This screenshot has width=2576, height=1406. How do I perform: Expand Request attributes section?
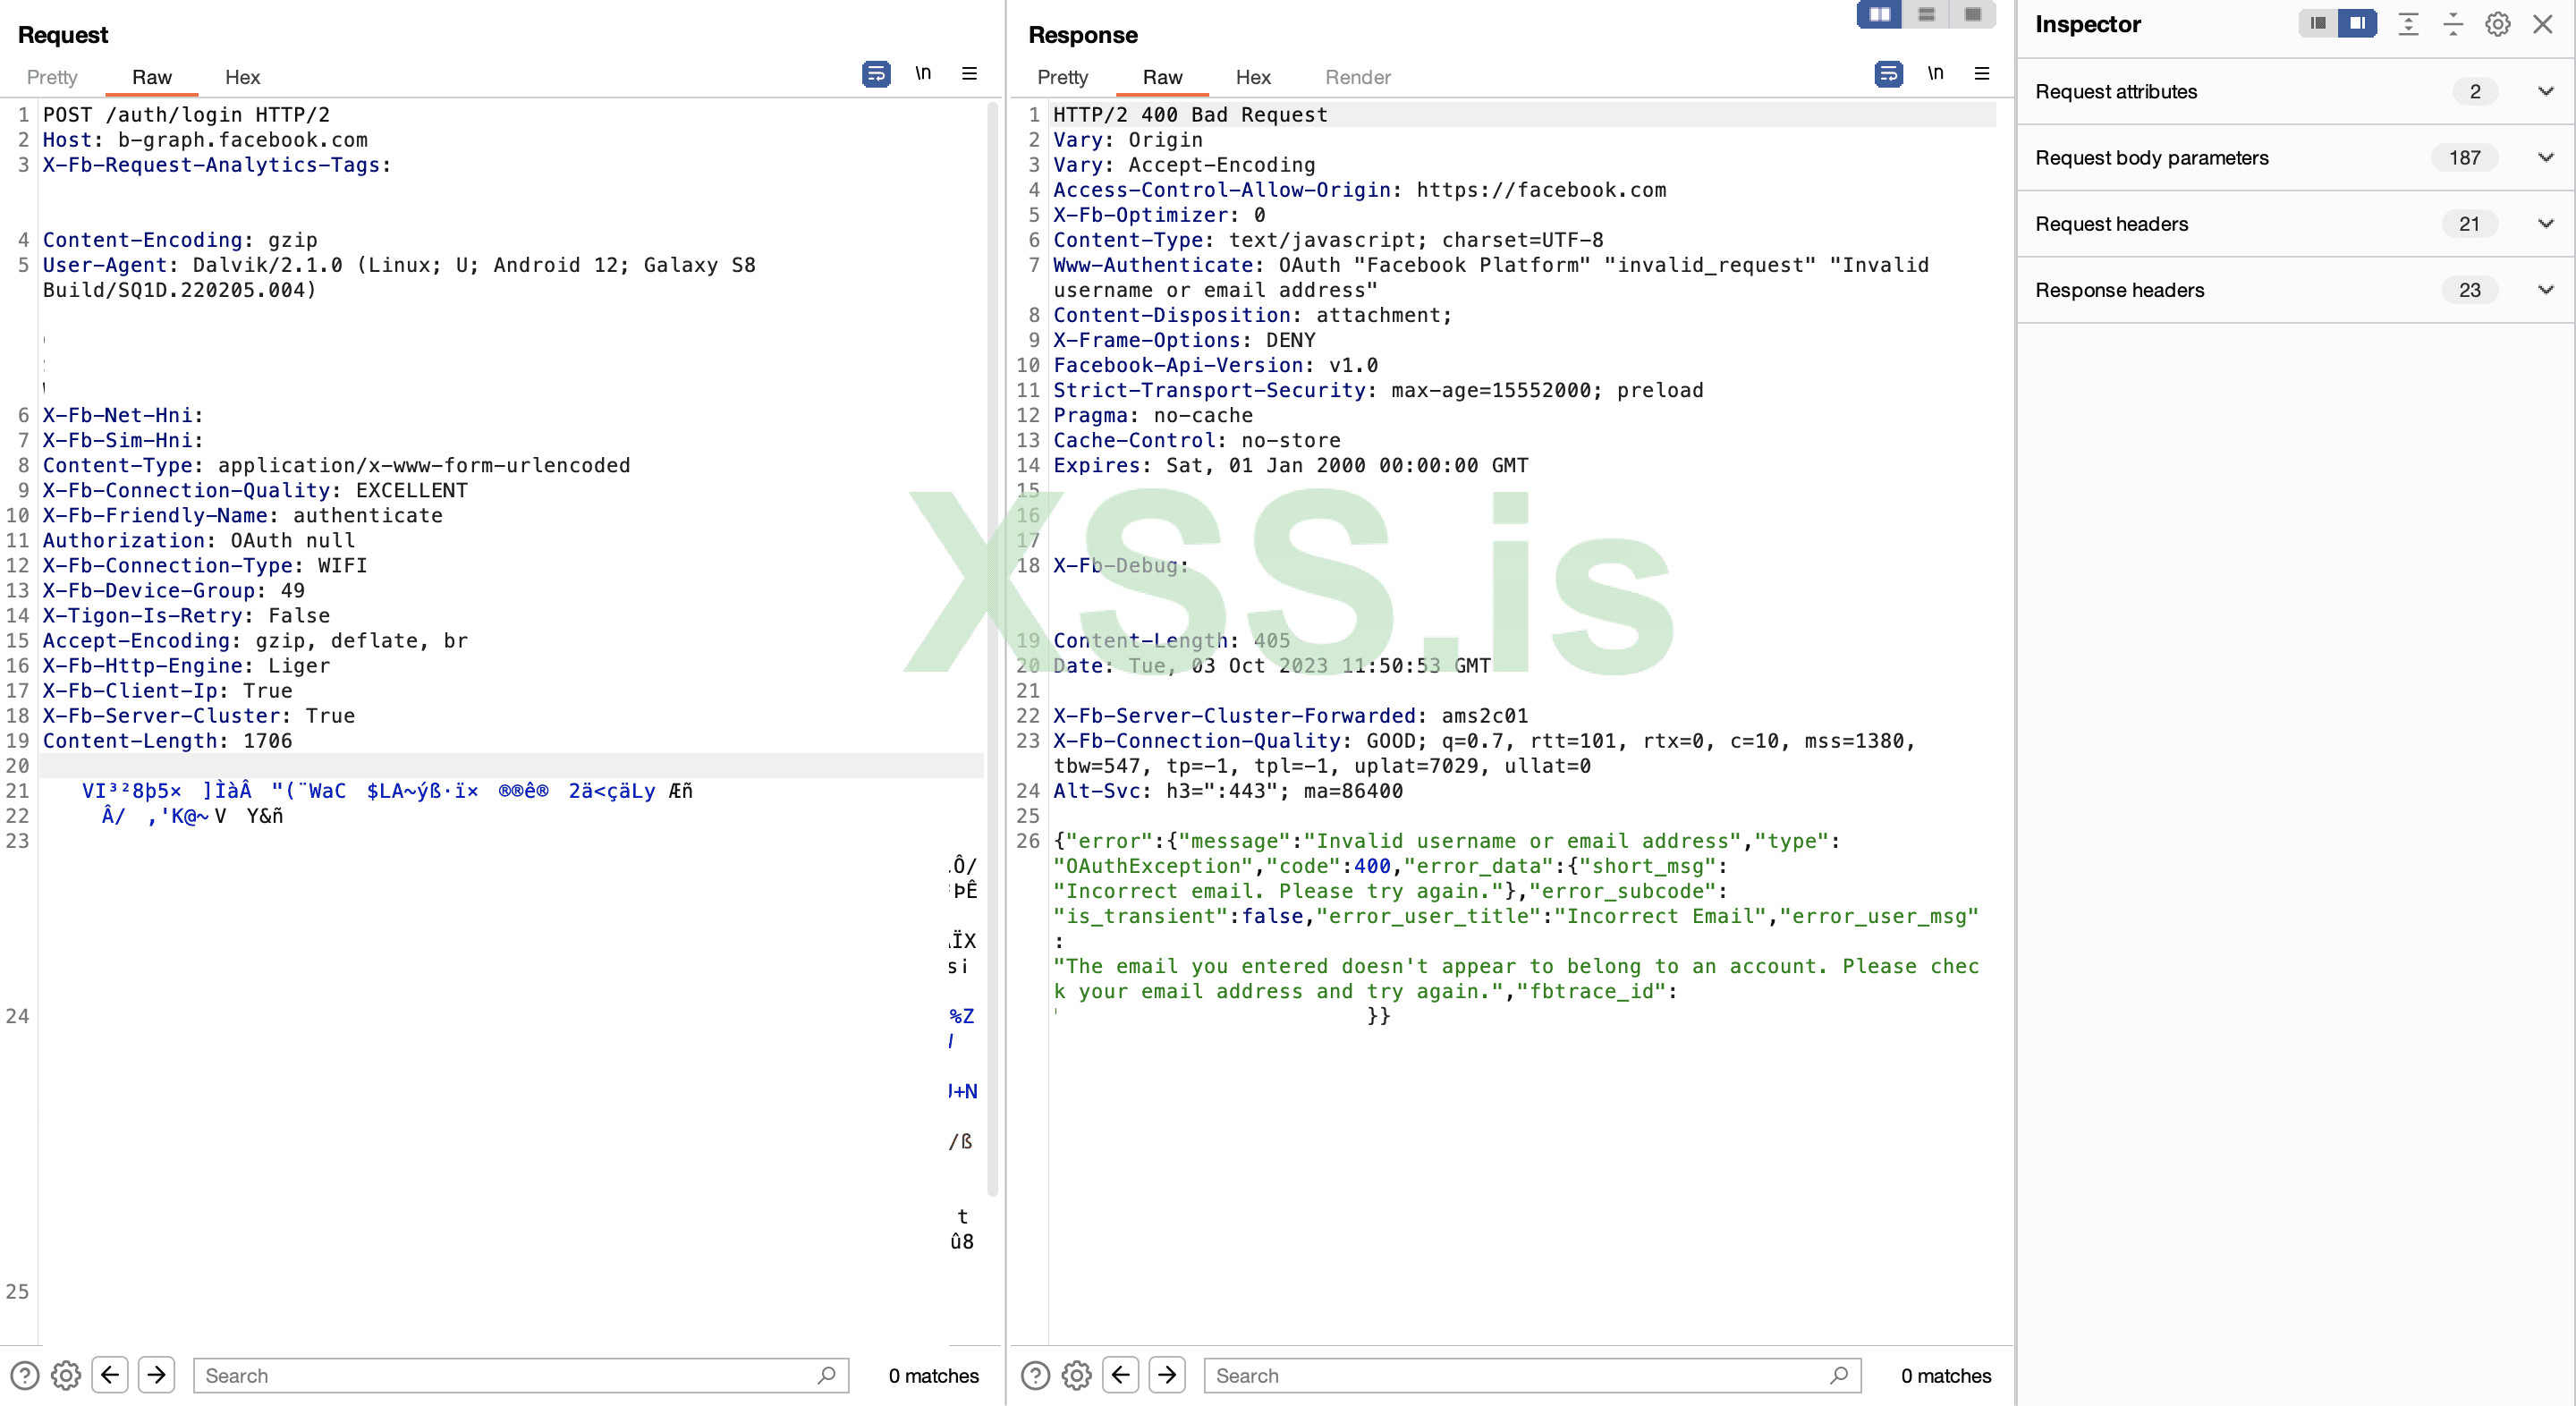tap(2545, 91)
